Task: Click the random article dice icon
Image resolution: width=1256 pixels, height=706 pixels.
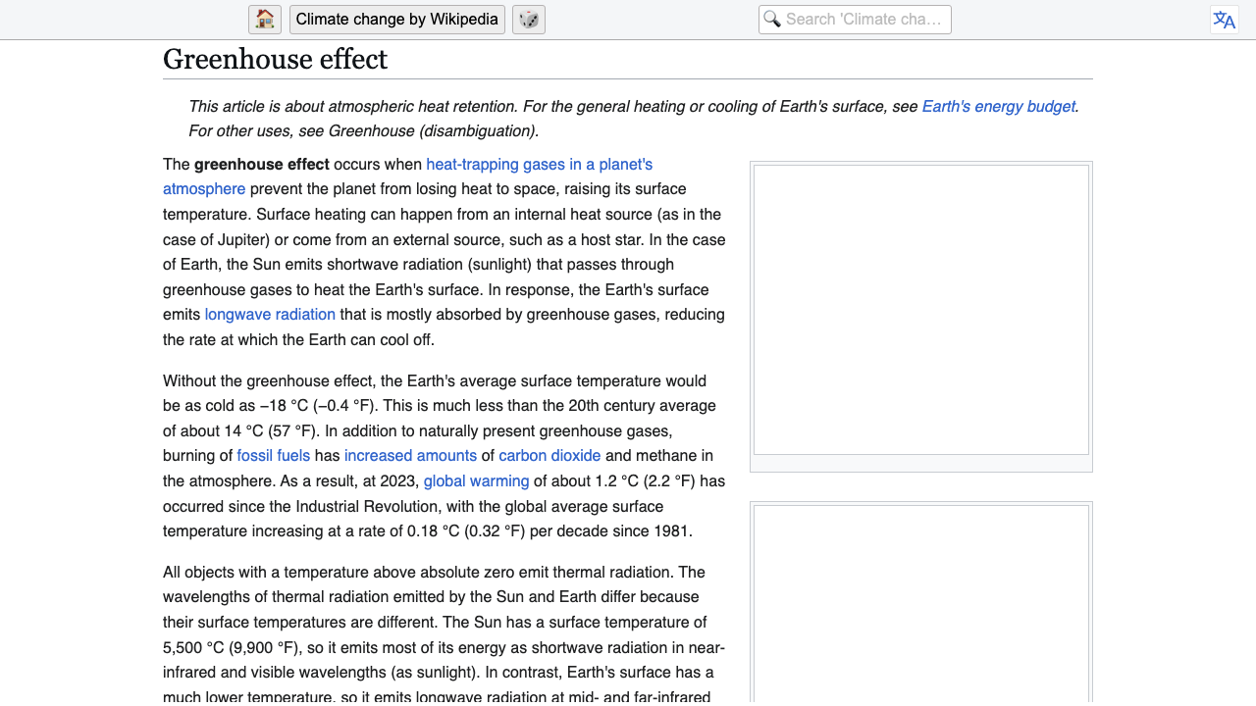Action: click(x=529, y=20)
